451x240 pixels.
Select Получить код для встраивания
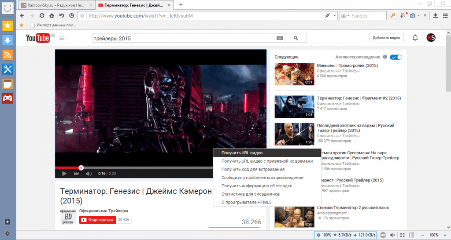[x=267, y=169]
